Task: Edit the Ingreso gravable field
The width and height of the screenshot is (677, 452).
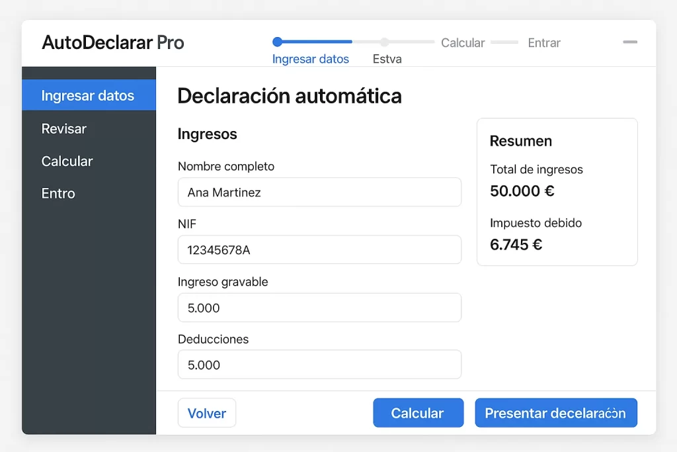Action: [319, 308]
